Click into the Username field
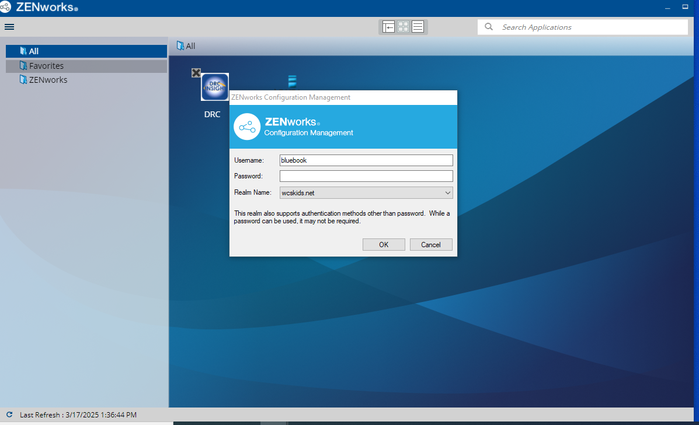This screenshot has width=699, height=425. pos(366,160)
